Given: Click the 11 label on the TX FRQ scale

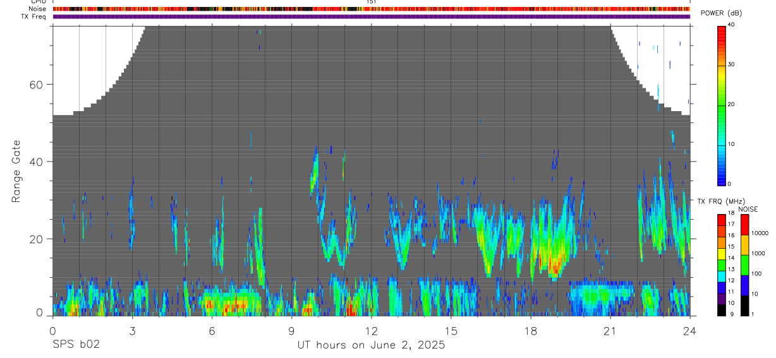Looking at the screenshot, I should coord(731,292).
